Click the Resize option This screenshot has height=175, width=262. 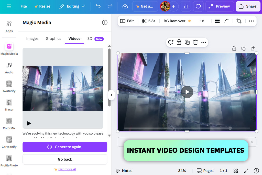42,6
